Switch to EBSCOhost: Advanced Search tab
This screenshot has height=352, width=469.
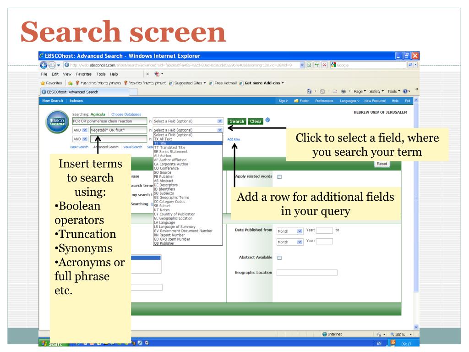coord(84,92)
